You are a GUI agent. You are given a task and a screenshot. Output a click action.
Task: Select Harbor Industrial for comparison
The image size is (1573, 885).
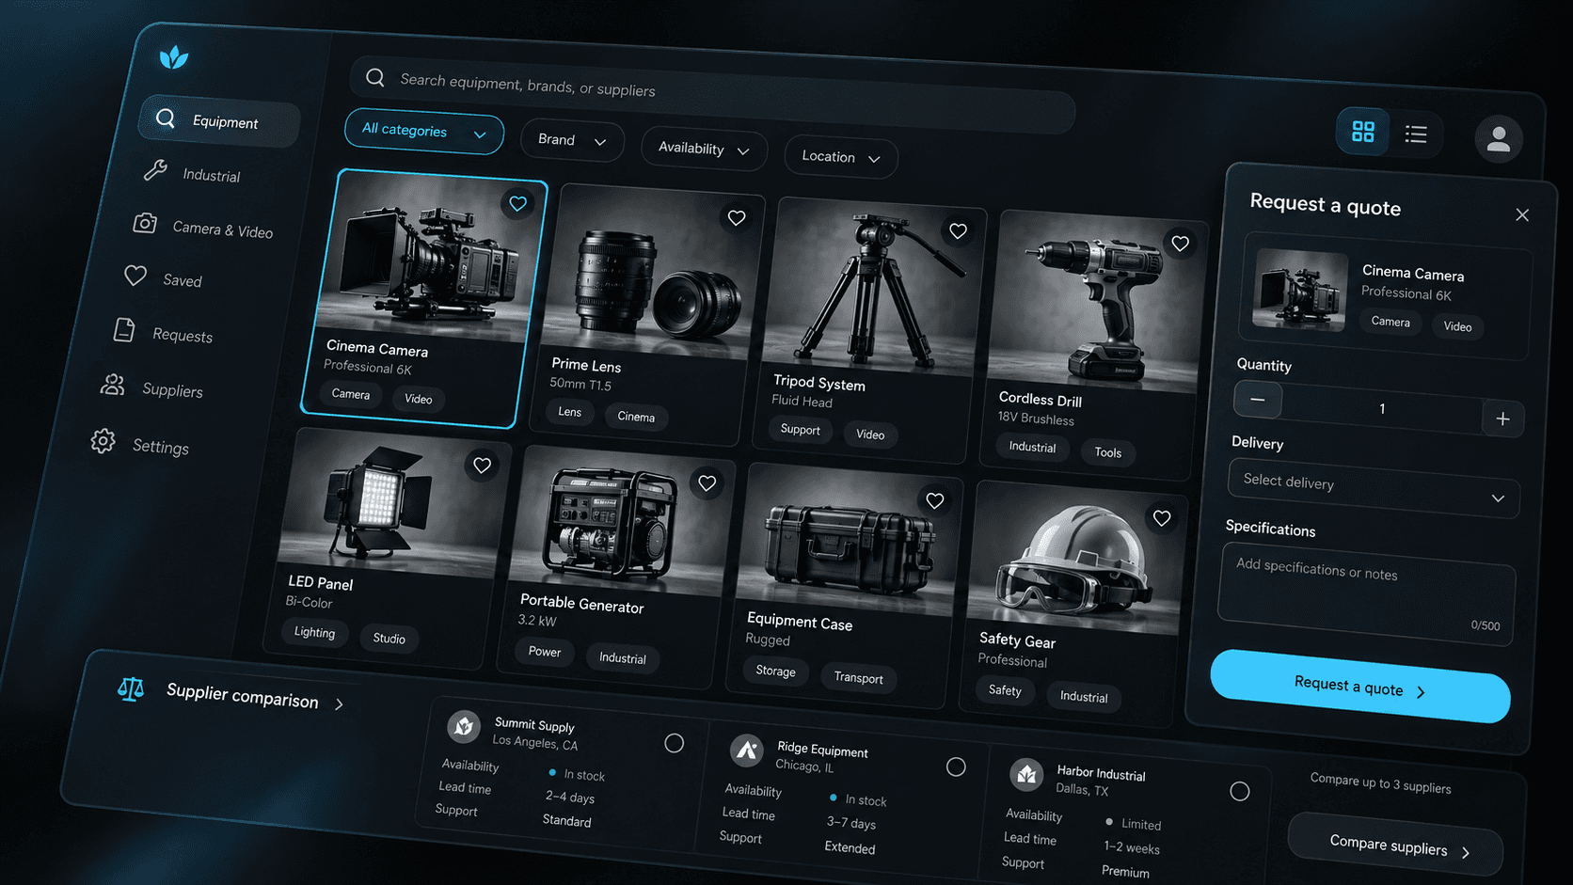click(1240, 792)
